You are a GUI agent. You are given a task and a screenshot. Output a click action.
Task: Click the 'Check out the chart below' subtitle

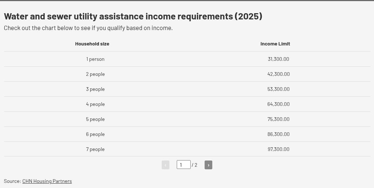[x=88, y=28]
